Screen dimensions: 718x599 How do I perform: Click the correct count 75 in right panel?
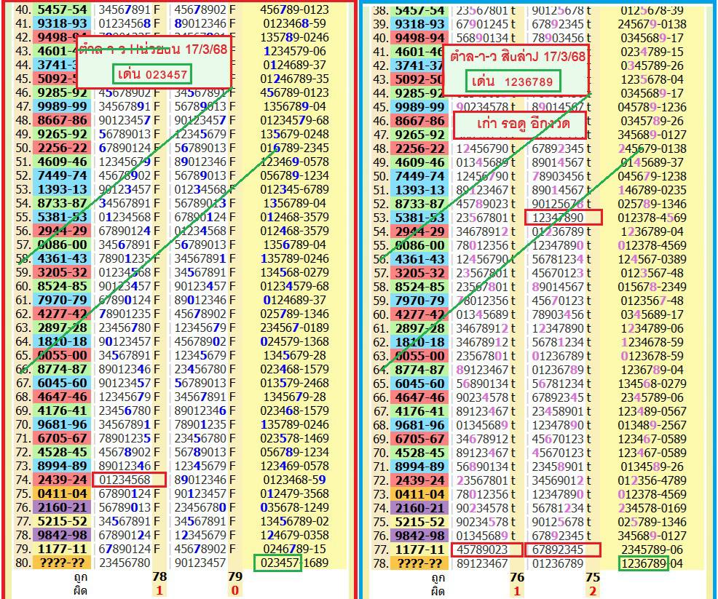592,577
